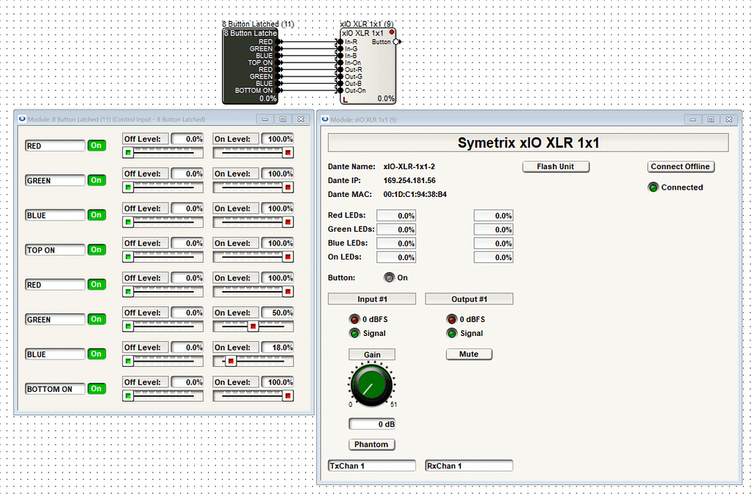Click the BOTTOM ON label field
This screenshot has width=752, height=494.
coord(55,389)
